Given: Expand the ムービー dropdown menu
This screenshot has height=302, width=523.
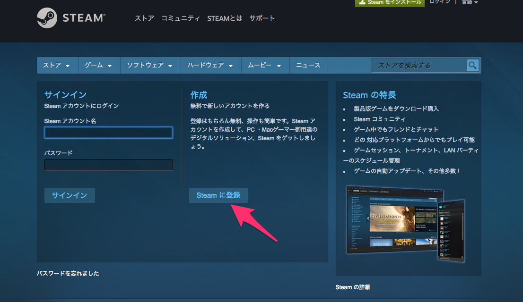Looking at the screenshot, I should coord(265,65).
